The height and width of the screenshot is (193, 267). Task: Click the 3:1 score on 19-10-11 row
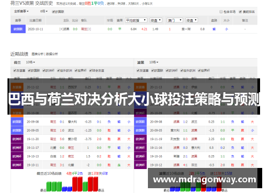point(62,165)
